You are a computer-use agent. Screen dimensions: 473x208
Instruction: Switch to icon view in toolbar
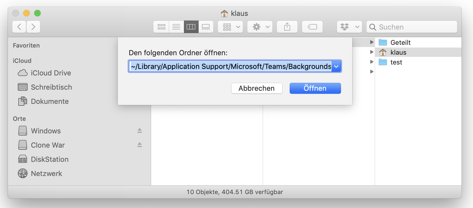(x=161, y=27)
